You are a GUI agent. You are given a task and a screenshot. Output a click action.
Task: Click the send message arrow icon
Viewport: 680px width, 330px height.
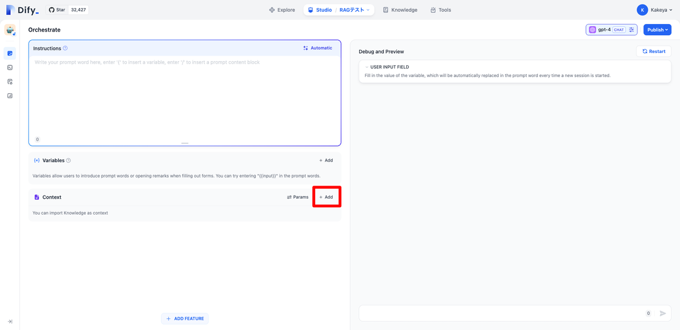663,313
